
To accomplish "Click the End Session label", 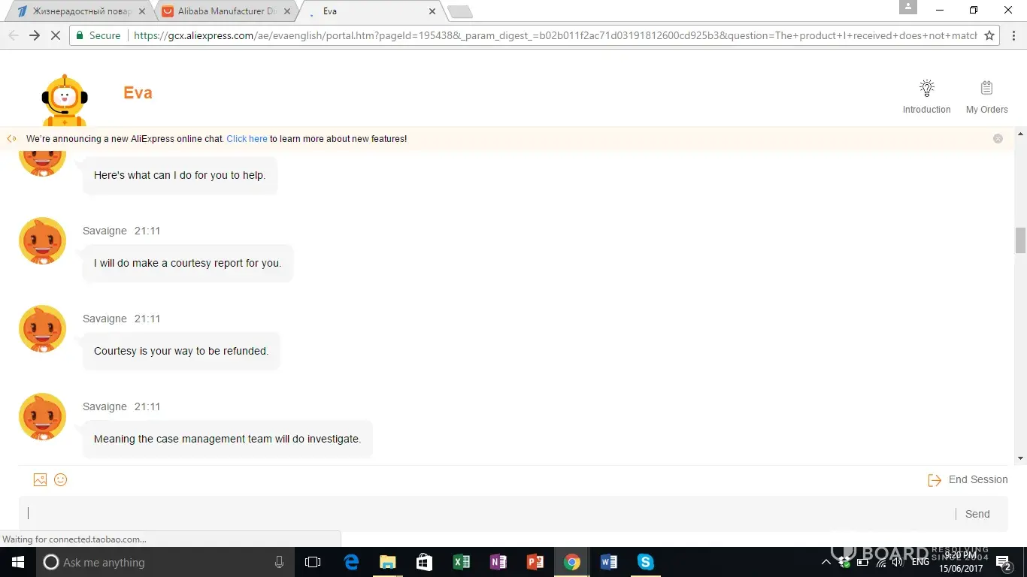I will coord(978,479).
